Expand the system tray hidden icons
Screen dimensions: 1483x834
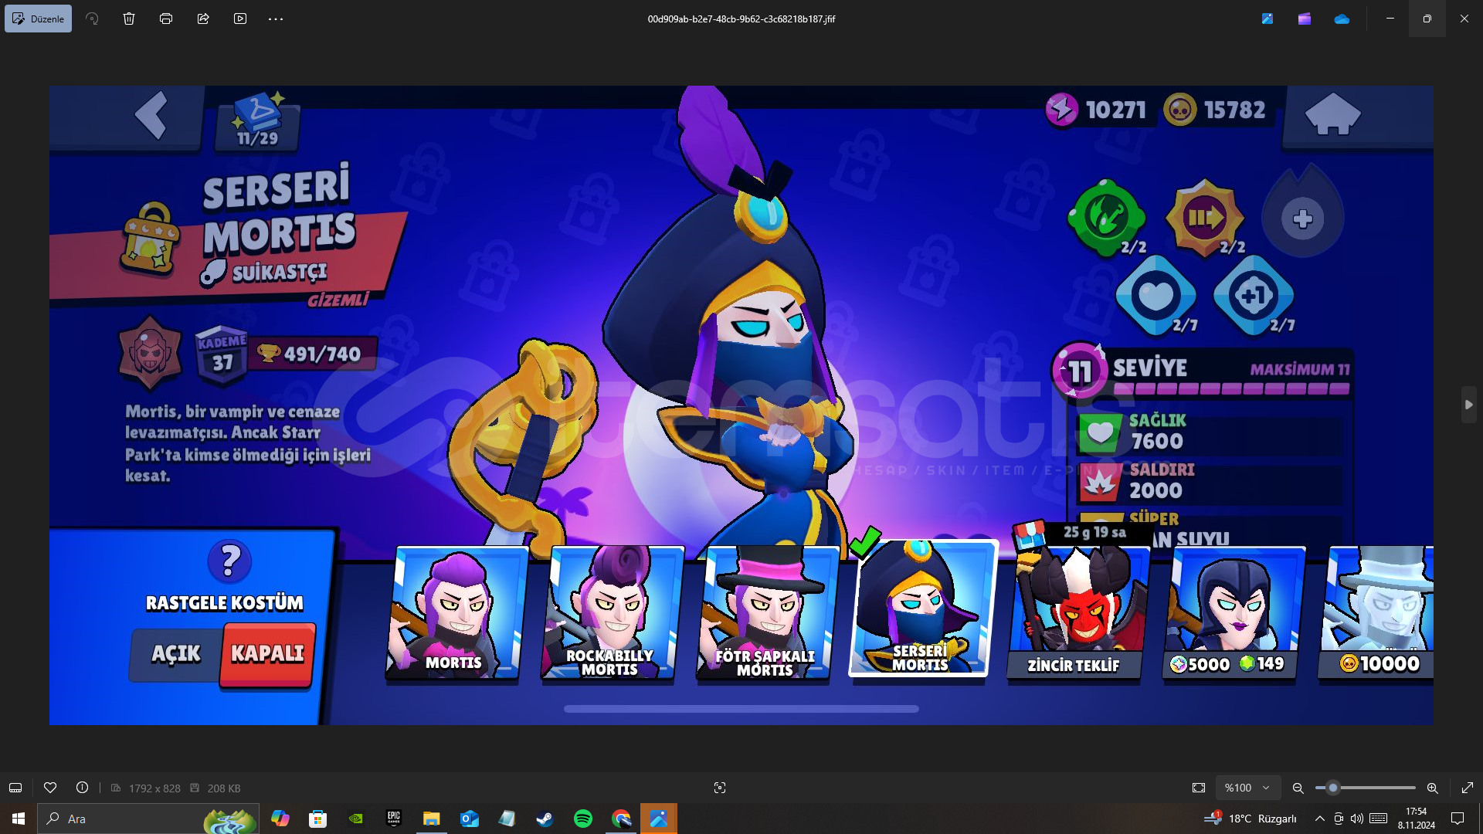click(1320, 819)
